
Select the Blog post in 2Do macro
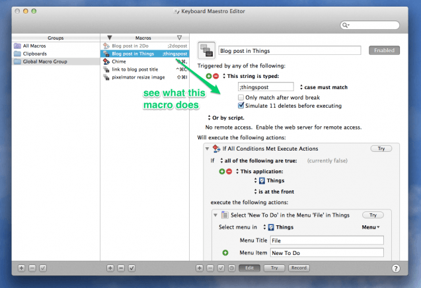[x=145, y=46]
